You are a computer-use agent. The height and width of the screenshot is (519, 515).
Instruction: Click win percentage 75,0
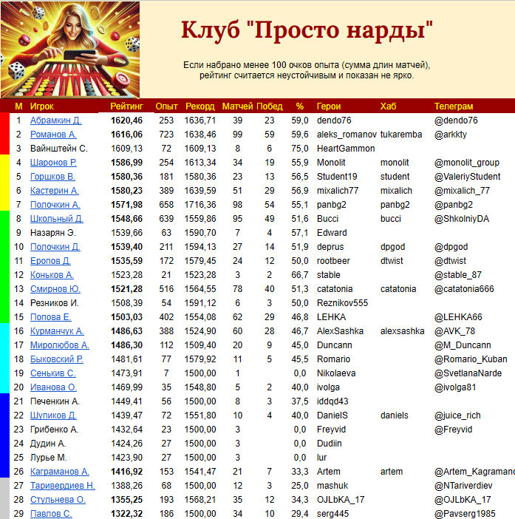click(x=300, y=149)
